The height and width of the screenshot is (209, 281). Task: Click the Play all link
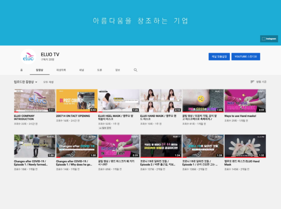click(x=48, y=82)
